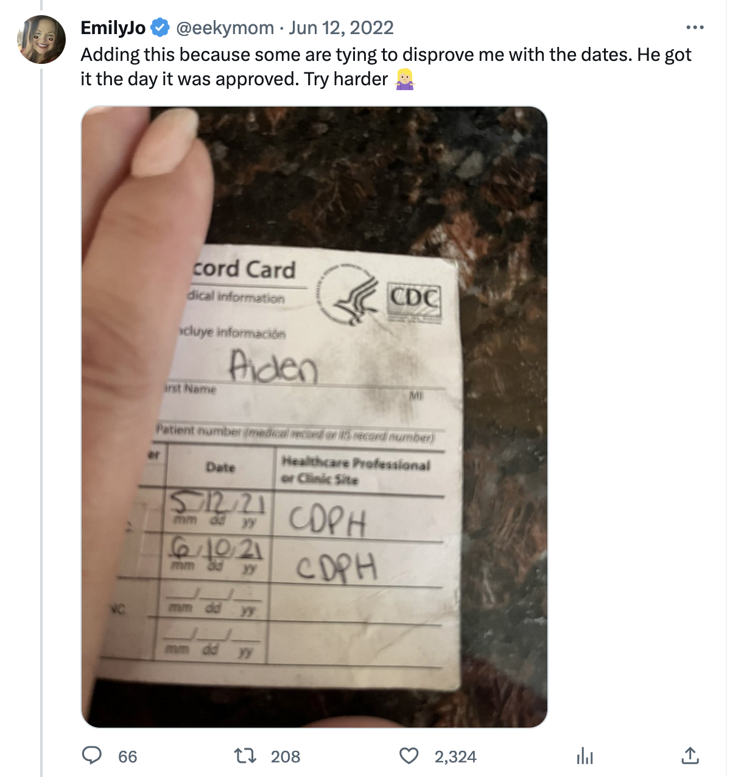Click the share upload icon
The image size is (744, 777).
click(690, 756)
